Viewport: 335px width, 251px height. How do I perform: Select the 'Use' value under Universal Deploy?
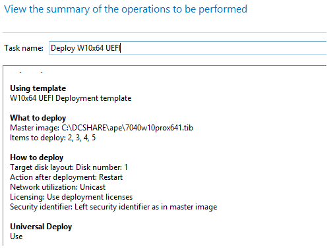click(x=16, y=237)
